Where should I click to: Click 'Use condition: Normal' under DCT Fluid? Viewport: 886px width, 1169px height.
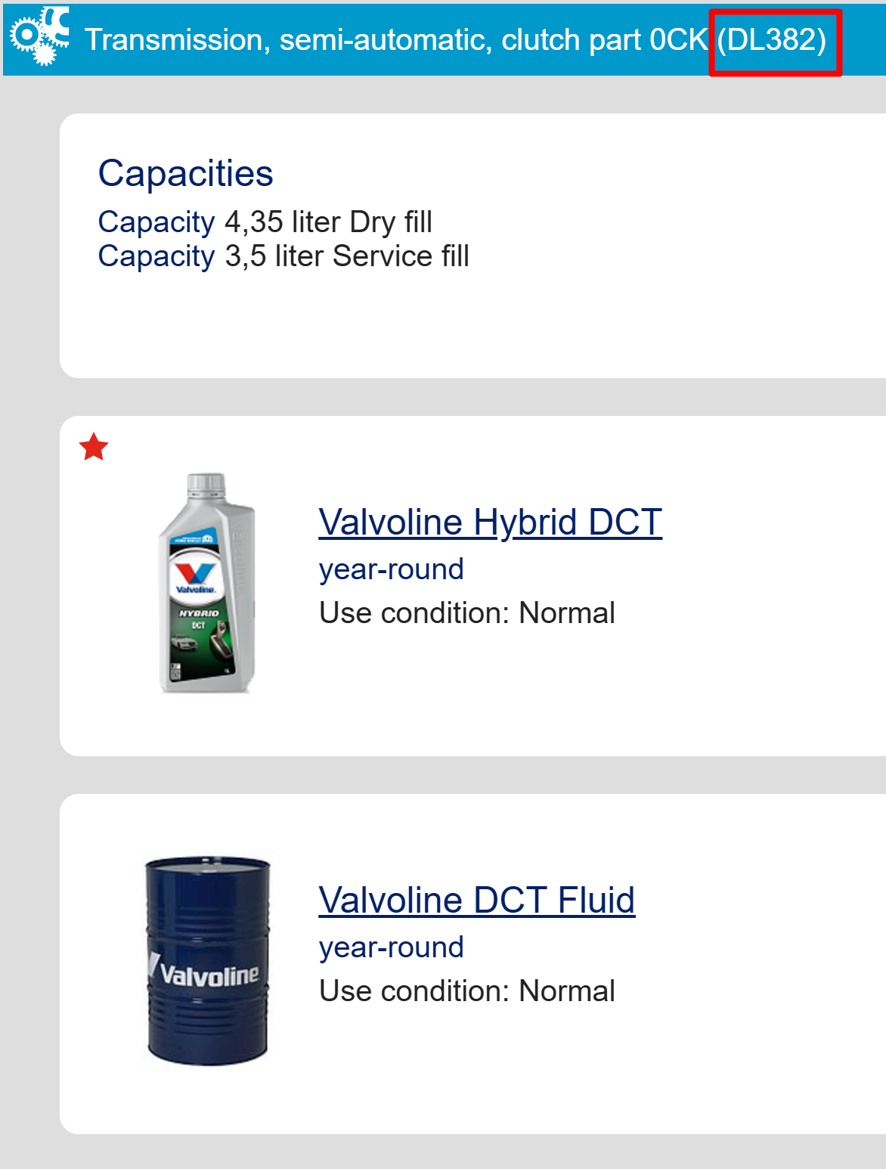click(467, 991)
